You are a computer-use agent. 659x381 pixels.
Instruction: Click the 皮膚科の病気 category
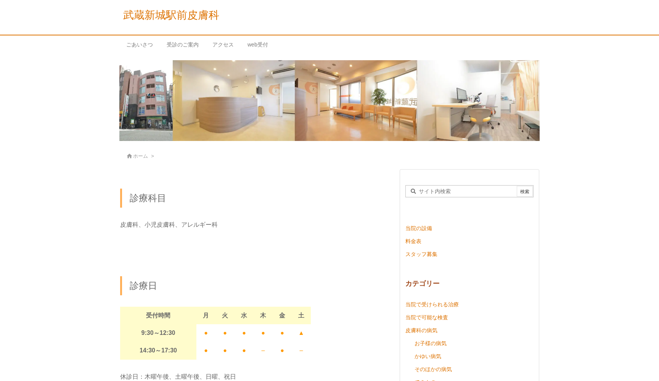421,330
